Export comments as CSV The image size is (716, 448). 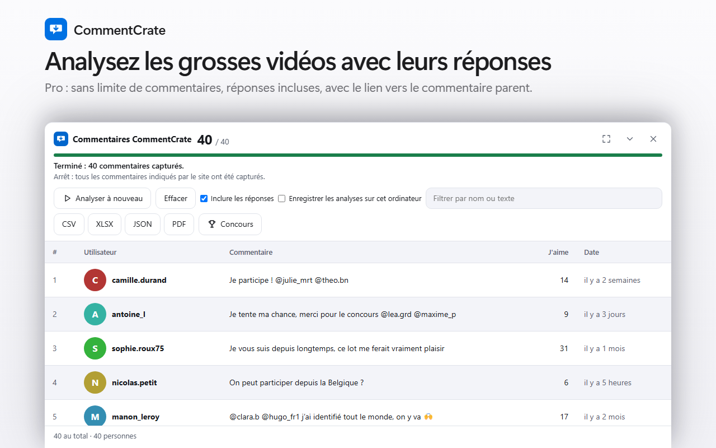tap(69, 224)
